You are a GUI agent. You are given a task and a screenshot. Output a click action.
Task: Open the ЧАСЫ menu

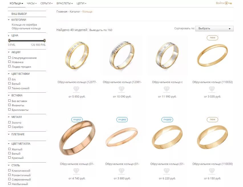pyautogui.click(x=32, y=3)
